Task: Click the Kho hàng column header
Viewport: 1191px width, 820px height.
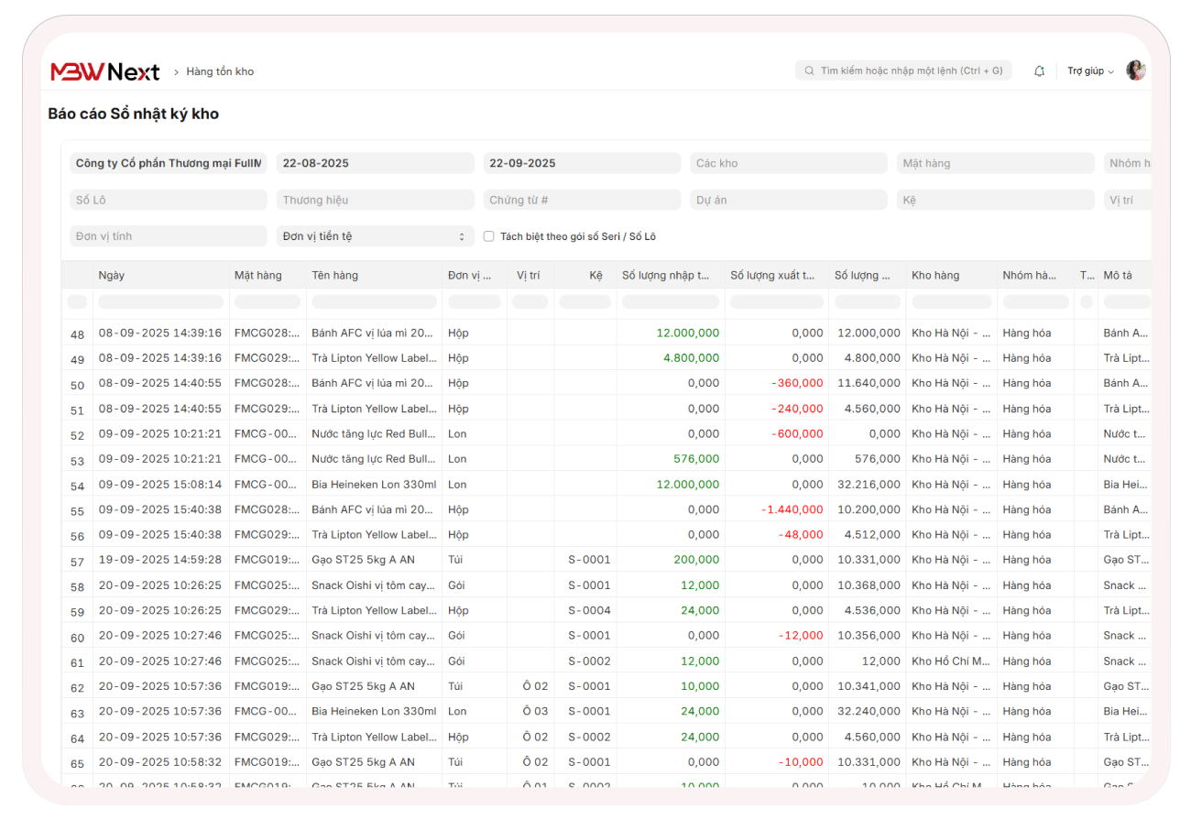Action: coord(935,275)
